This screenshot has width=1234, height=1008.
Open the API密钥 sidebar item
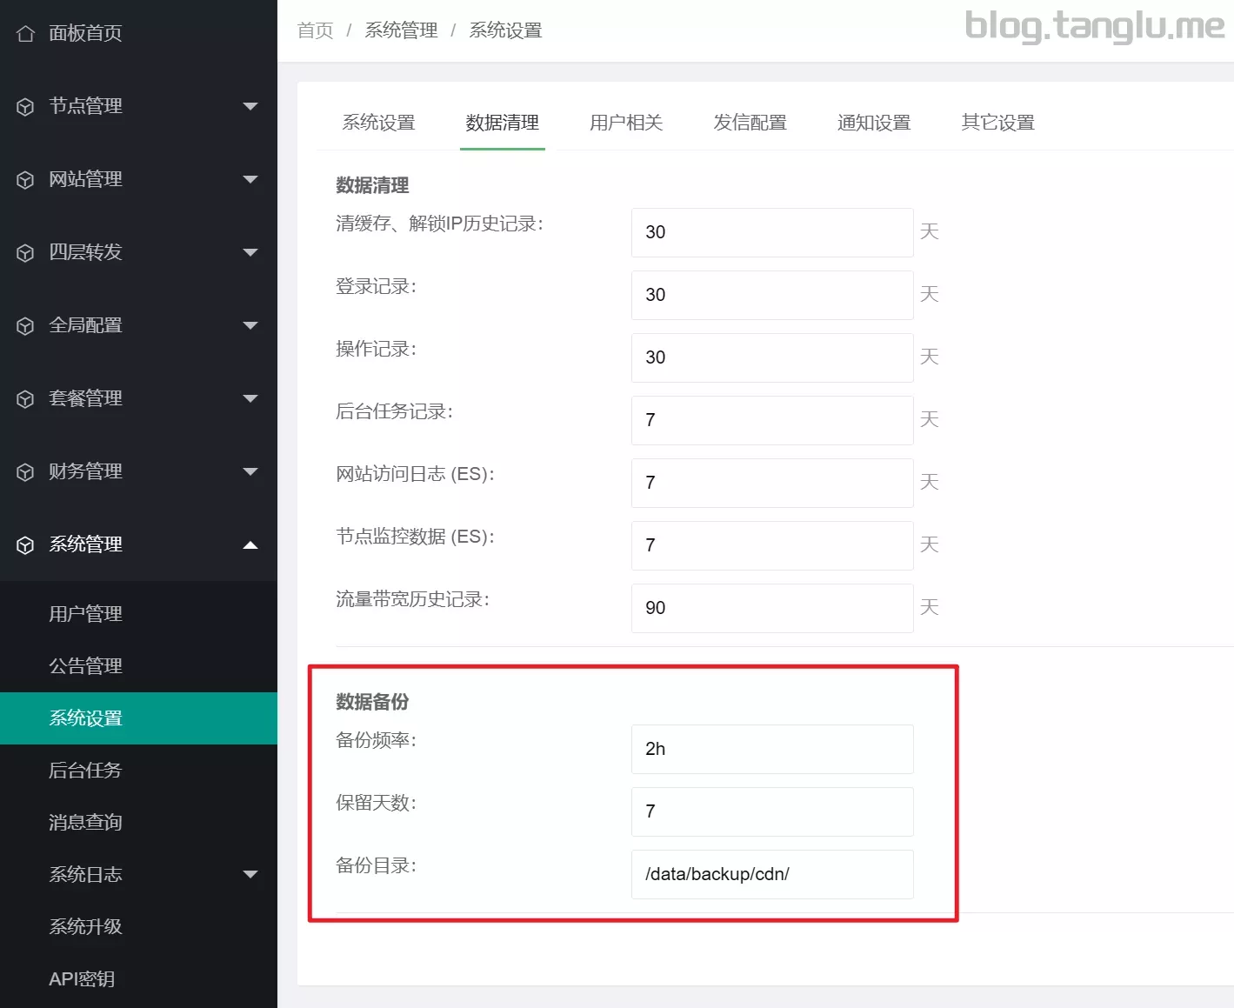(82, 979)
